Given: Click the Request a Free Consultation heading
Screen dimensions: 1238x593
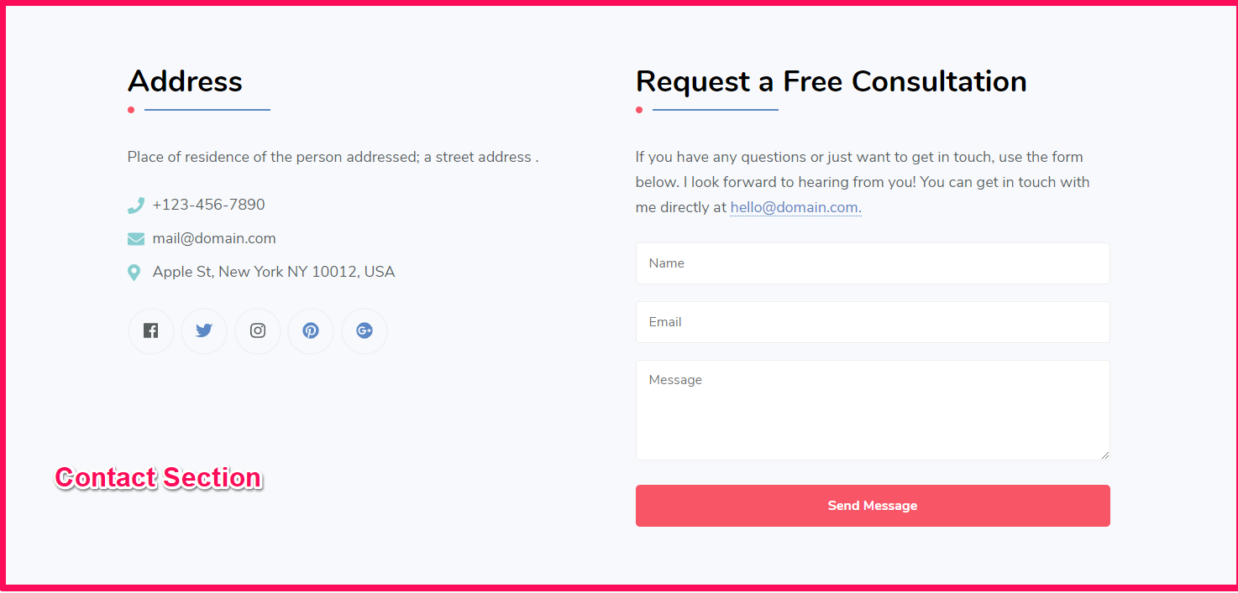Looking at the screenshot, I should tap(831, 81).
